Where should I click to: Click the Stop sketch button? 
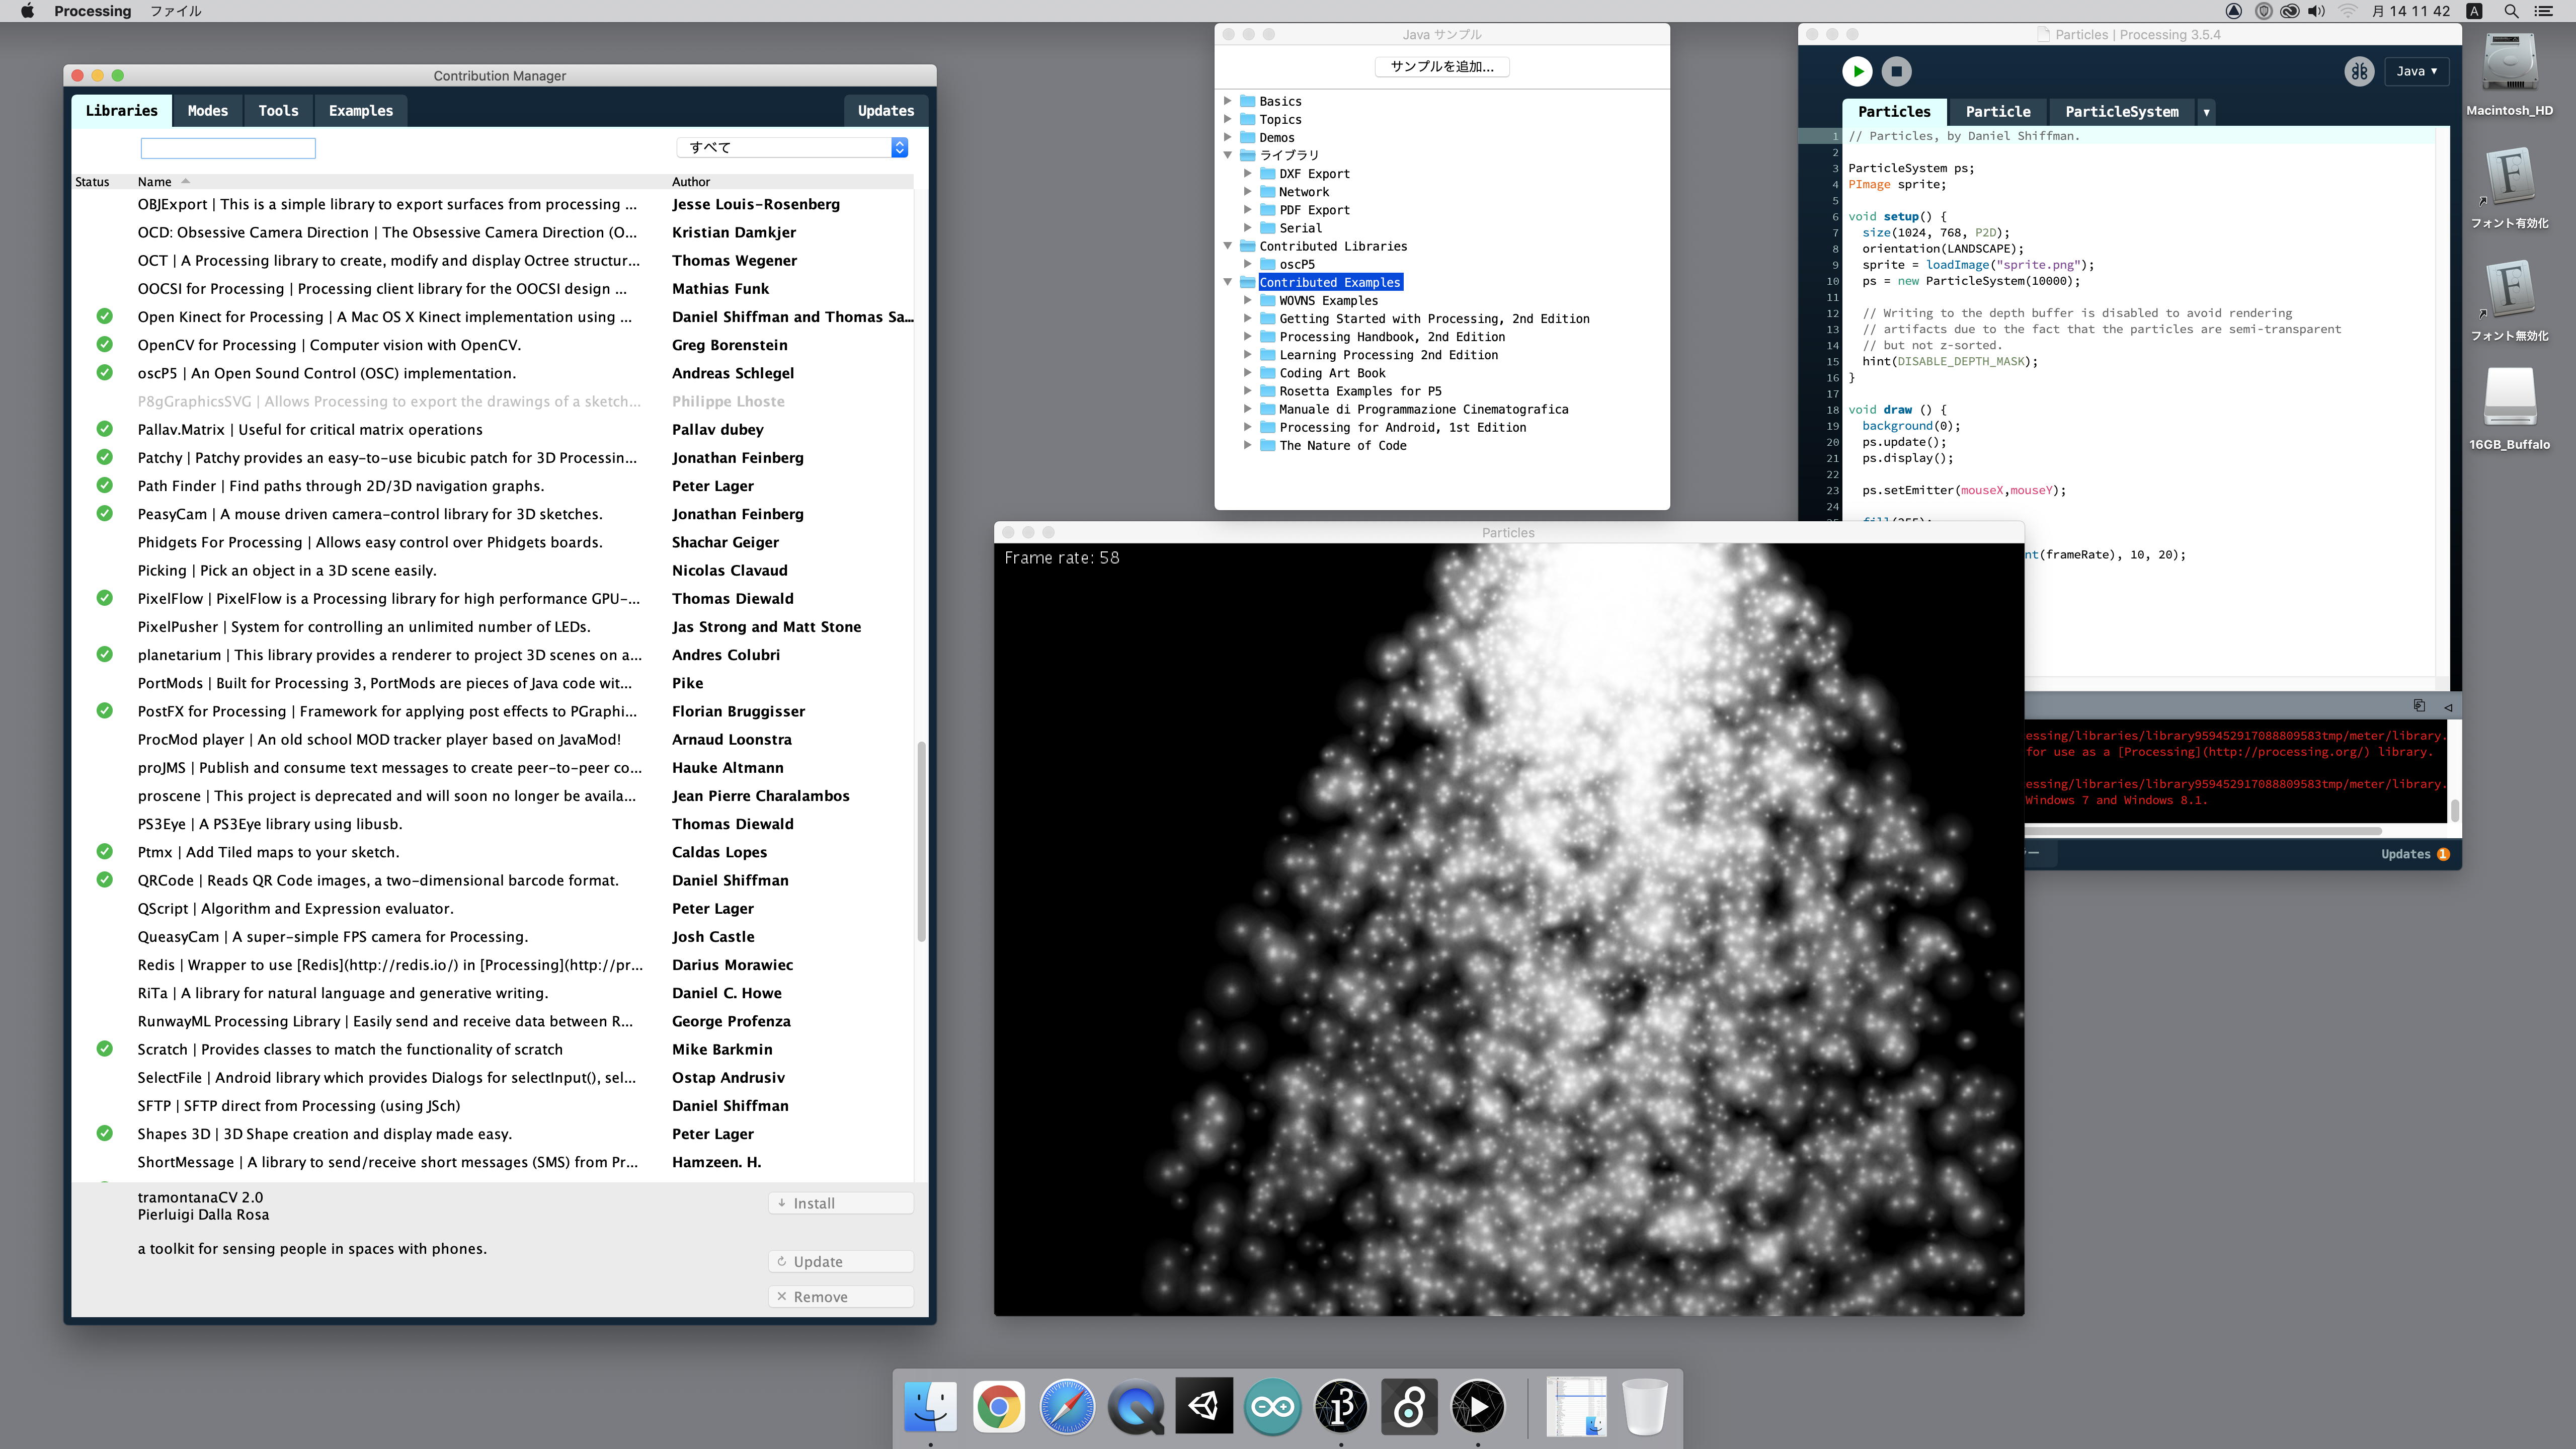coord(1896,71)
